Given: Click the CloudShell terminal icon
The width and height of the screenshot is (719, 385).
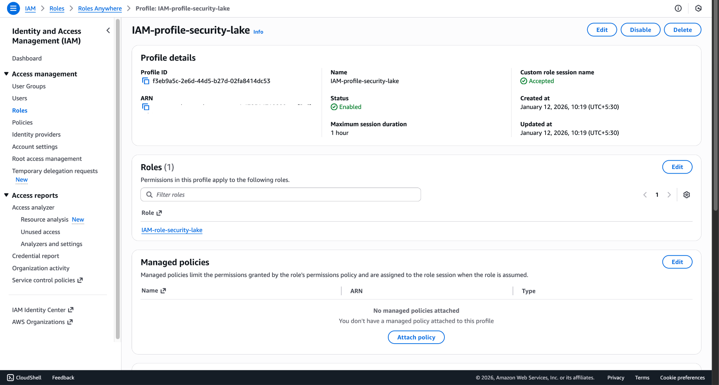Looking at the screenshot, I should tap(11, 378).
